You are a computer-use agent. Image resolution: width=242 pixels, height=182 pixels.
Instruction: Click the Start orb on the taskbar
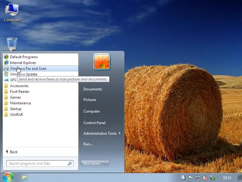click(8, 177)
